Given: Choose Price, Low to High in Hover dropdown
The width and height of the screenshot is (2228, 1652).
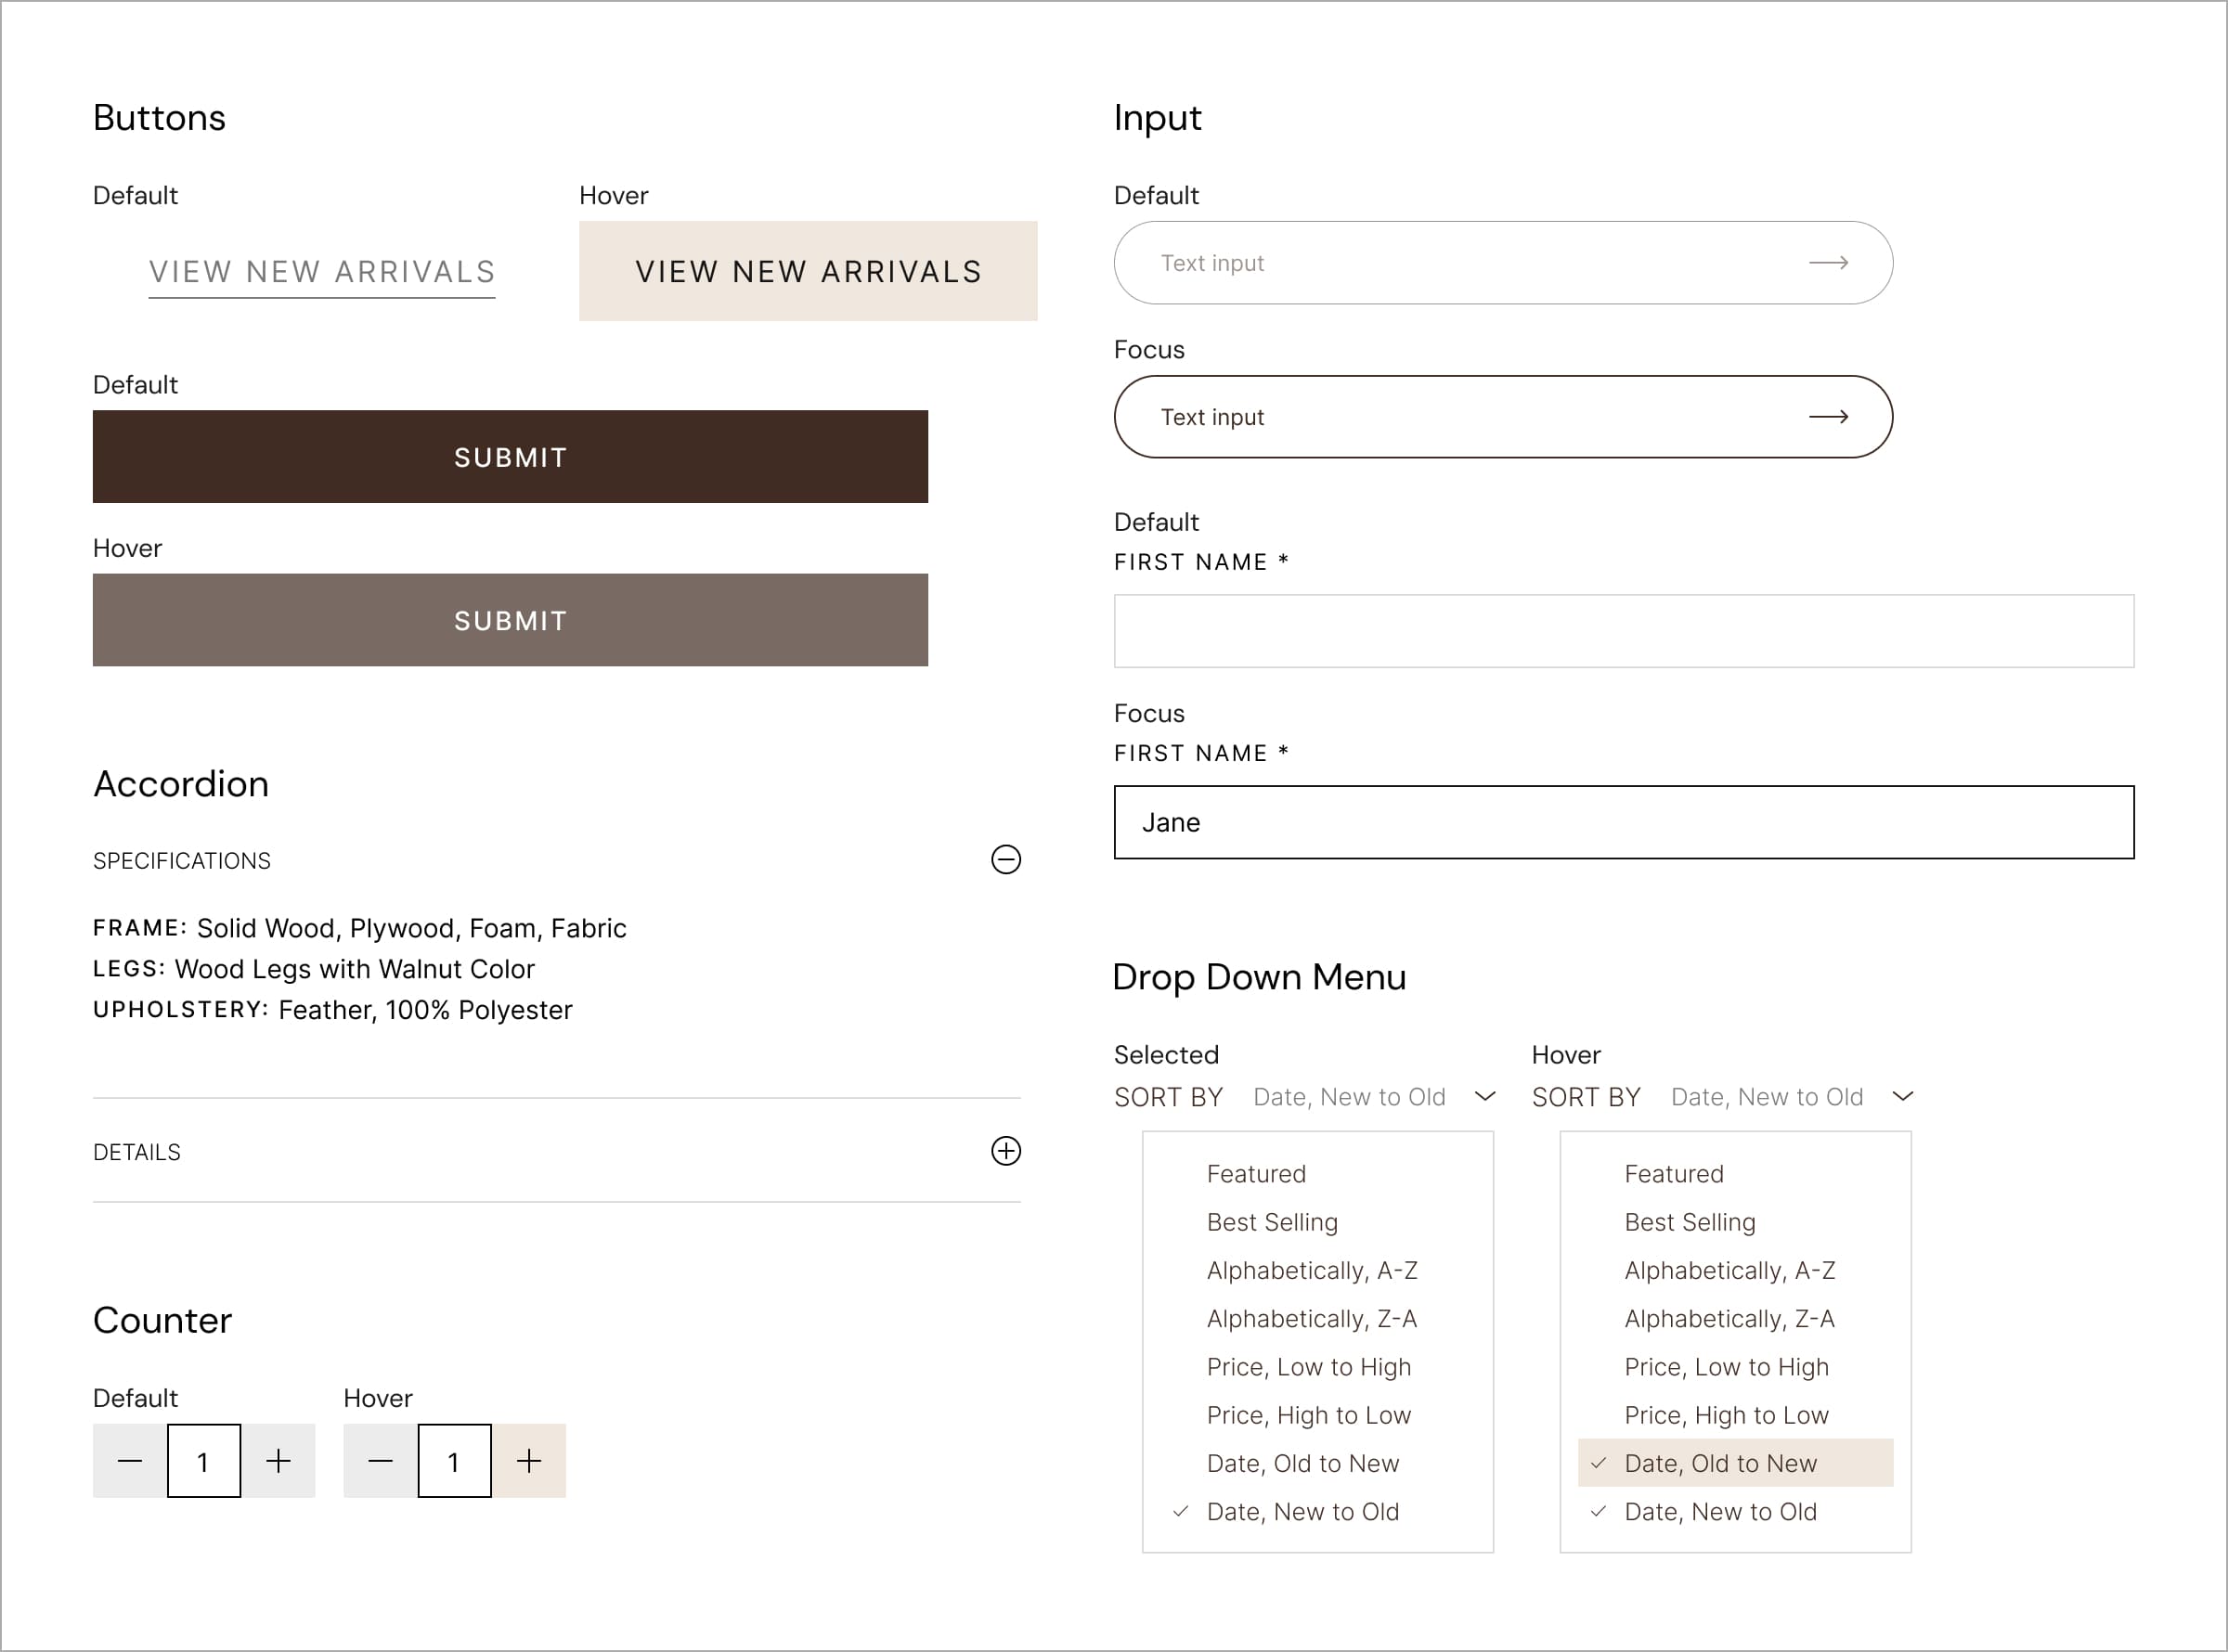Looking at the screenshot, I should (1736, 1367).
